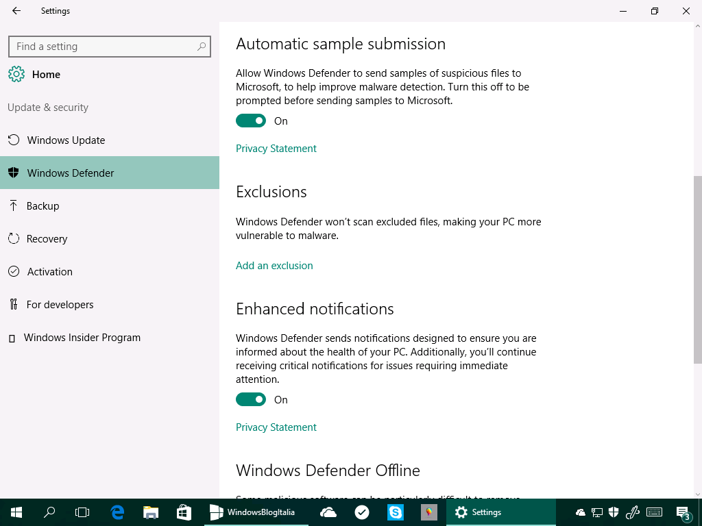702x526 pixels.
Task: Click the Windows Update refresh icon
Action: [14, 140]
